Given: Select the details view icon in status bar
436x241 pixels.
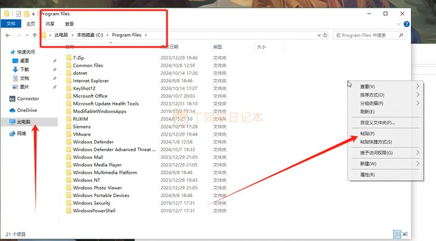Looking at the screenshot, I should coord(397,234).
